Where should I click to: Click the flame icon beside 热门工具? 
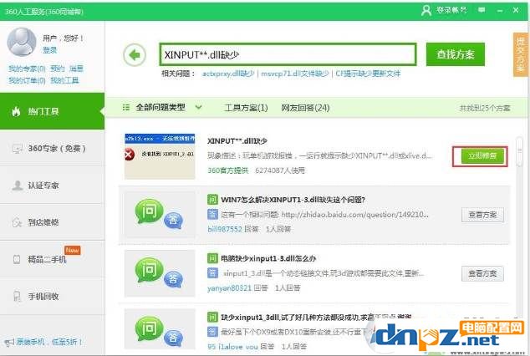tap(16, 111)
